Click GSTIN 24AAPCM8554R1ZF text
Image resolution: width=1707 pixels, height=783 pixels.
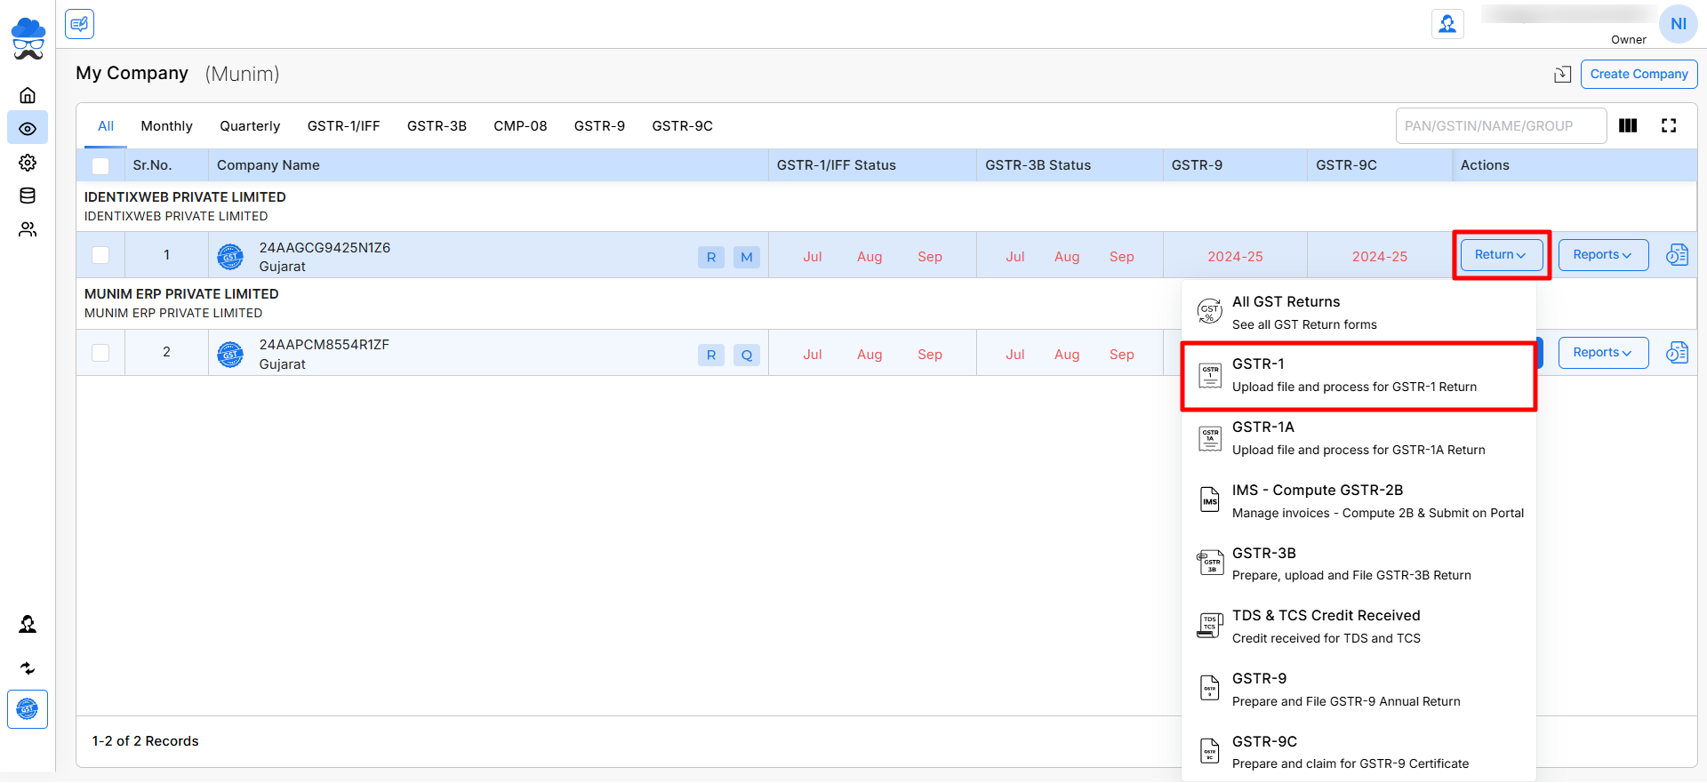tap(324, 345)
